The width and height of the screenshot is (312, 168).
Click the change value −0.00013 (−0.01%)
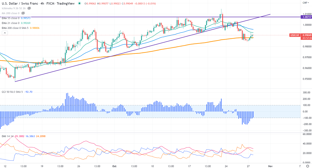tap(145, 4)
